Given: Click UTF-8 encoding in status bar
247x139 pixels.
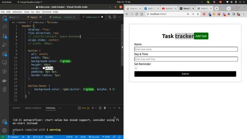Looking at the screenshot, I should (x=69, y=137).
